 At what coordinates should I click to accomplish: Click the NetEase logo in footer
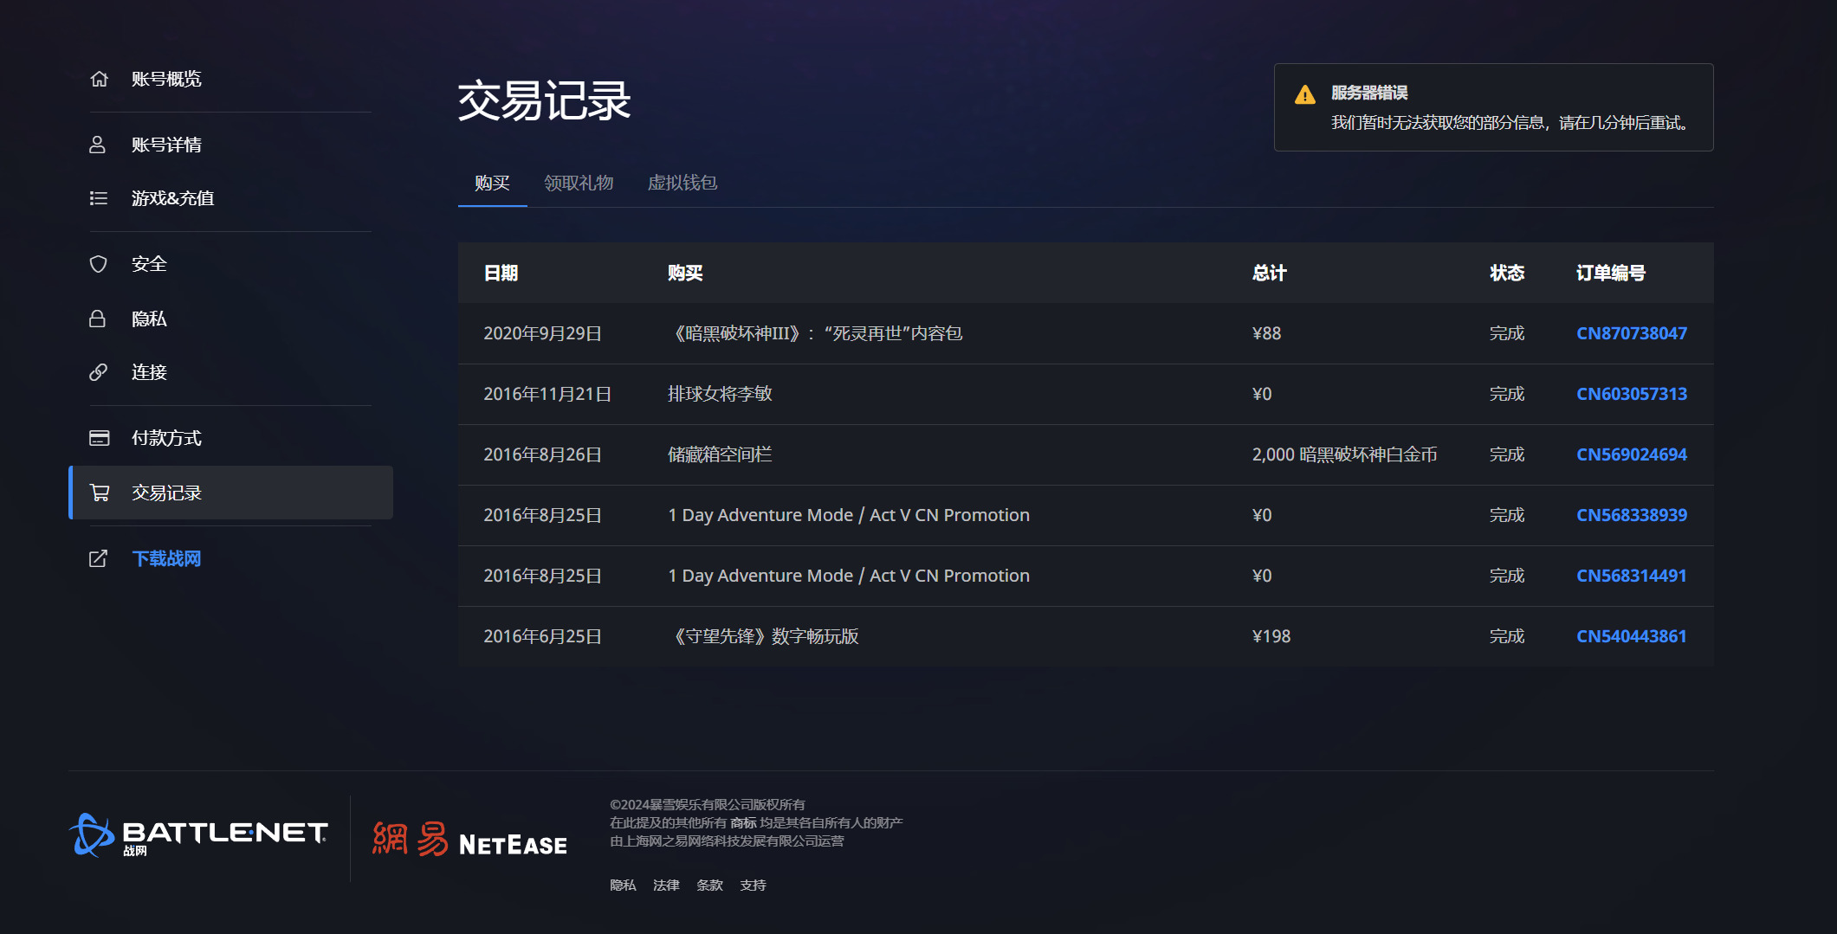point(469,839)
